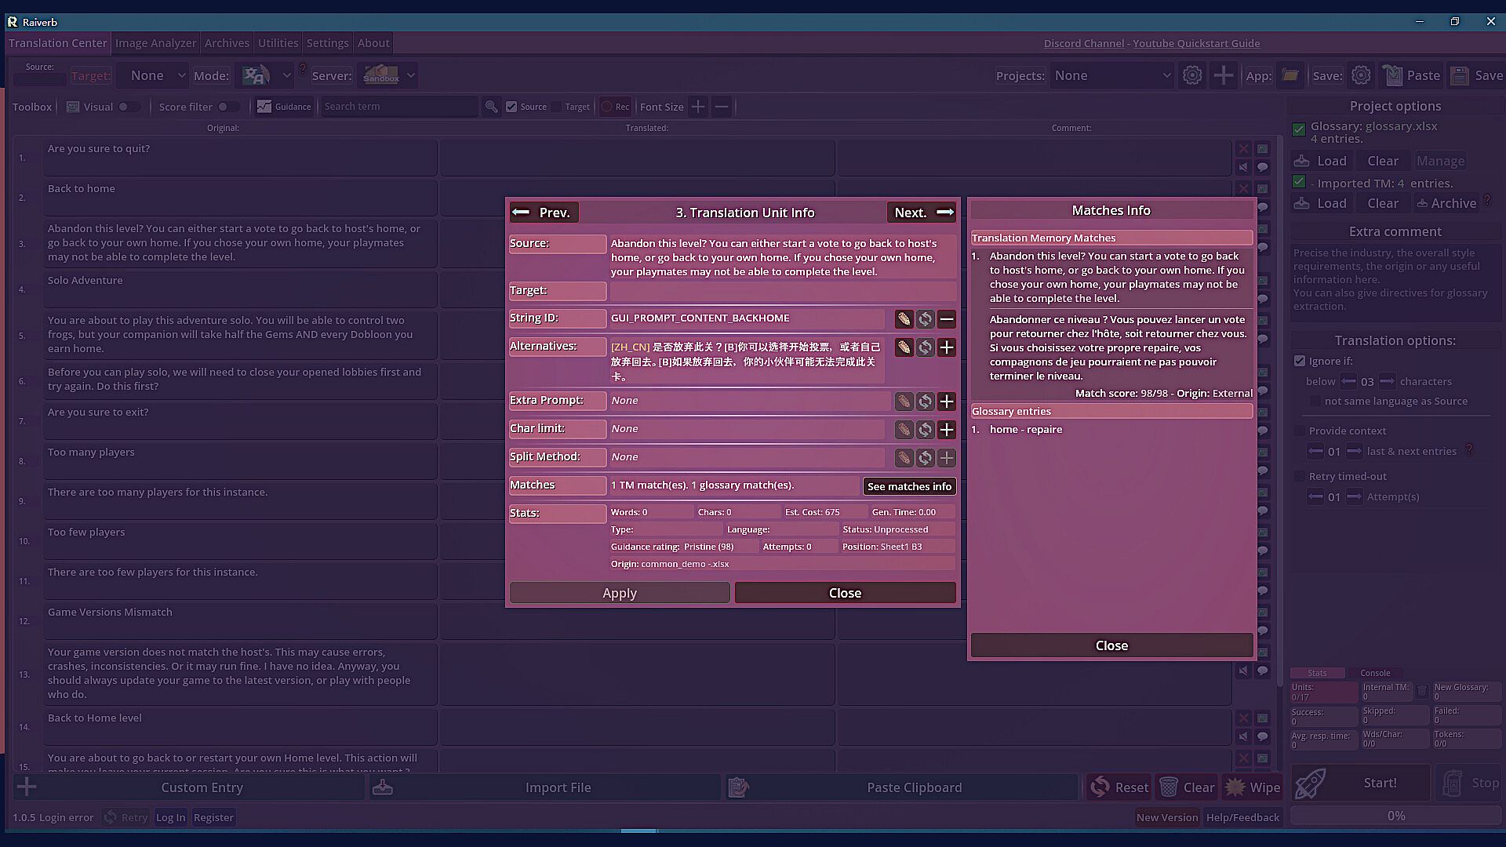Click the eraser icon in String ID row
This screenshot has width=1506, height=847.
(x=904, y=319)
